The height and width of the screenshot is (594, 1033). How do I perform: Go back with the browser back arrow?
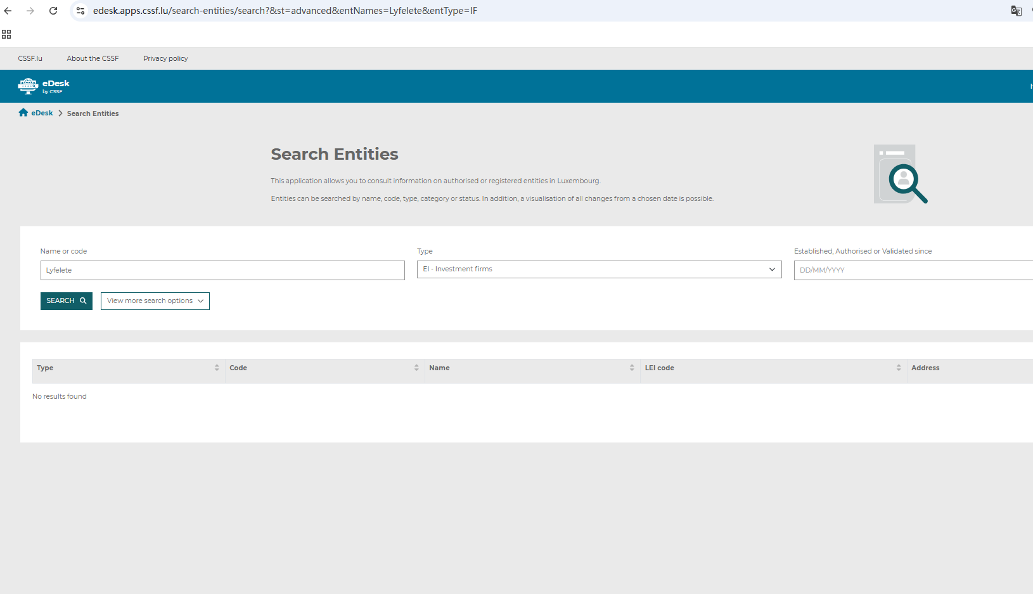(x=8, y=11)
